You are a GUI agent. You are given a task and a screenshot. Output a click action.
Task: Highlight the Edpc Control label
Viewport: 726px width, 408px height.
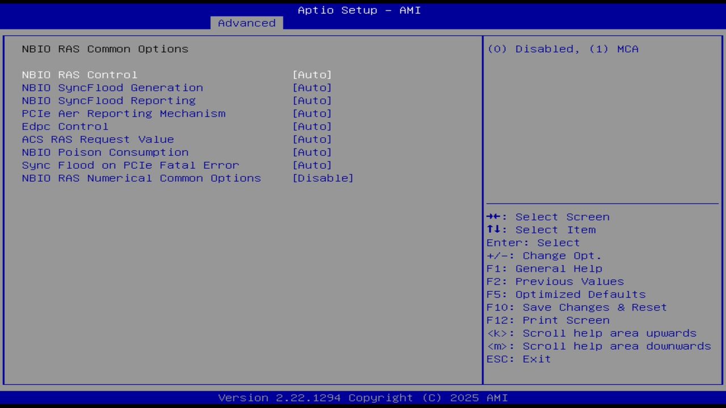point(65,126)
